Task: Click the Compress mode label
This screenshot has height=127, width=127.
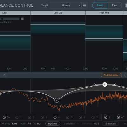Action: [x=69, y=124]
